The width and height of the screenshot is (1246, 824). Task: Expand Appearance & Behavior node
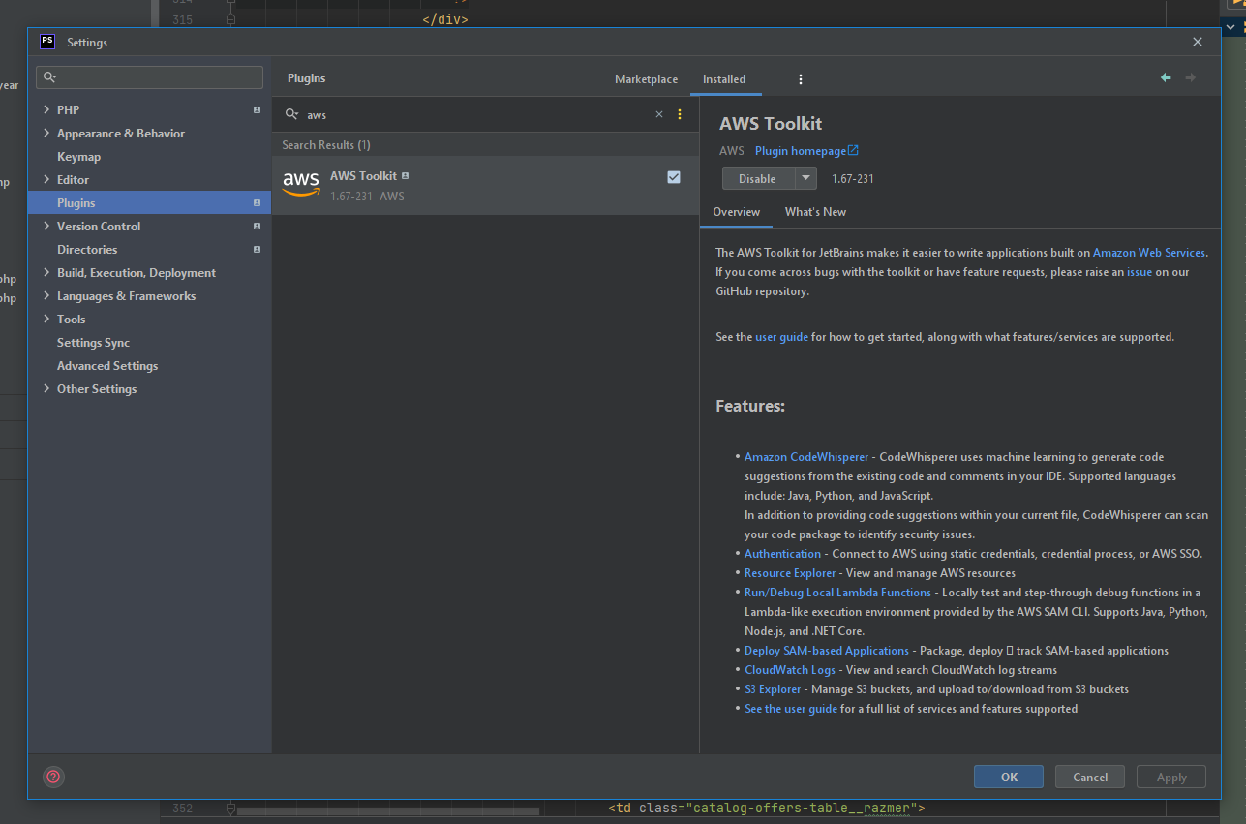click(46, 134)
